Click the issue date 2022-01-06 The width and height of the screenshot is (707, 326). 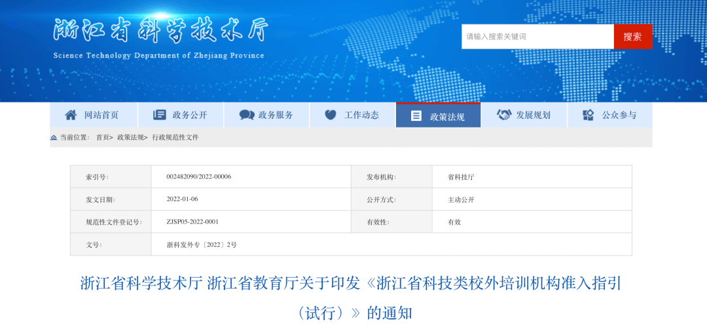coord(182,199)
